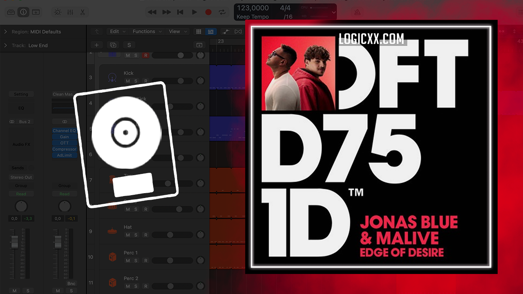Viewport: 523px width, 294px height.
Task: Adjust the Perc 1 track volume slider
Action: [x=172, y=261]
